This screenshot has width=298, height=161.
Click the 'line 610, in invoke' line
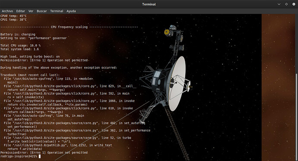(x=68, y=108)
